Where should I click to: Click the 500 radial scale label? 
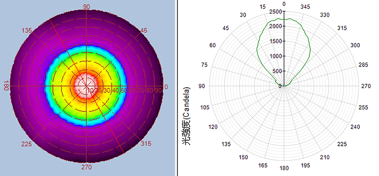pyautogui.click(x=278, y=71)
